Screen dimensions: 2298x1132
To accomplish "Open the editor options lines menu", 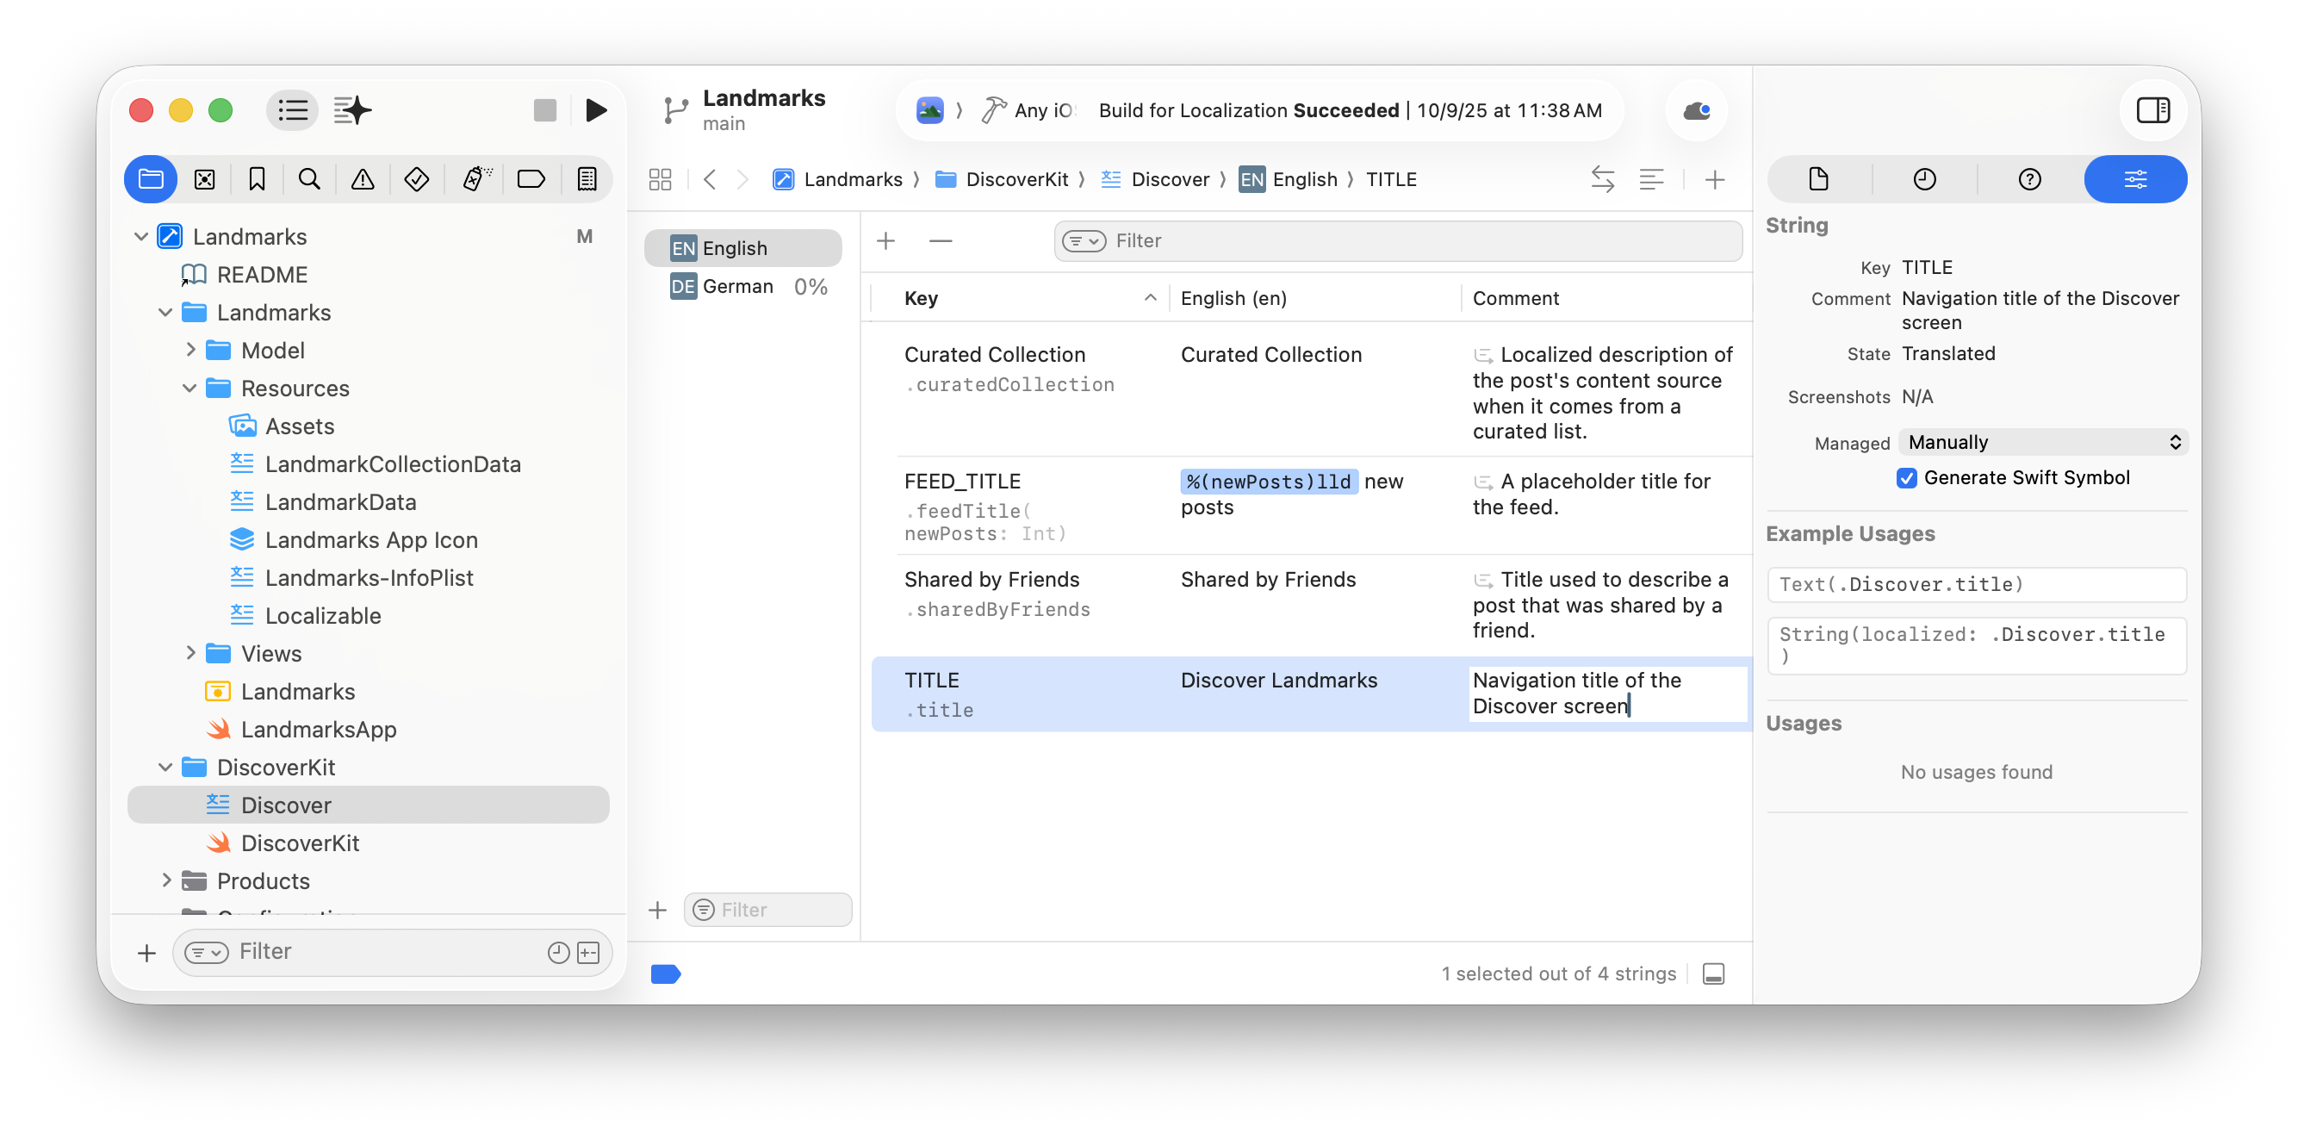I will coord(1651,179).
